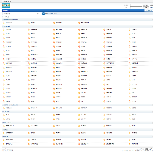Click the site logo in the header
This screenshot has width=153, height=153.
point(6,6)
